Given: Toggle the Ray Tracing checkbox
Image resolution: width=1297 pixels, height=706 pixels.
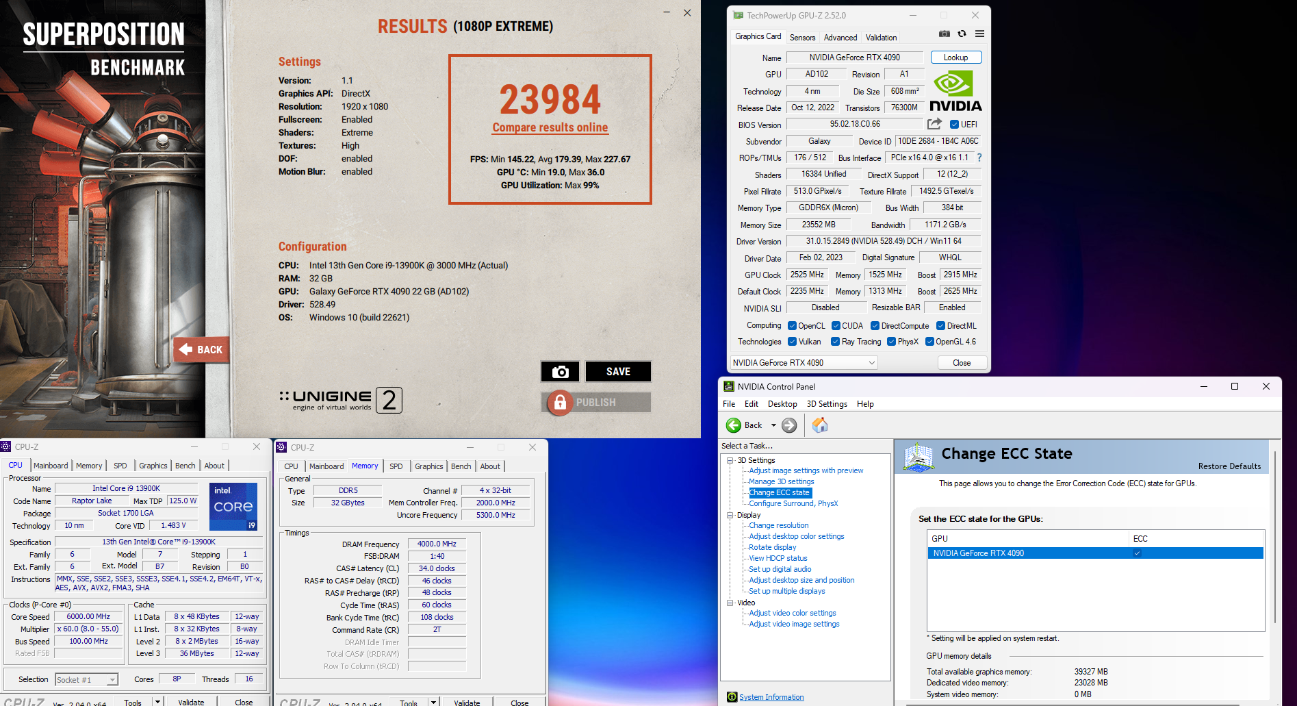Looking at the screenshot, I should click(835, 342).
